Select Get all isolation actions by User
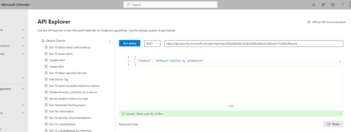 pyautogui.click(x=69, y=99)
